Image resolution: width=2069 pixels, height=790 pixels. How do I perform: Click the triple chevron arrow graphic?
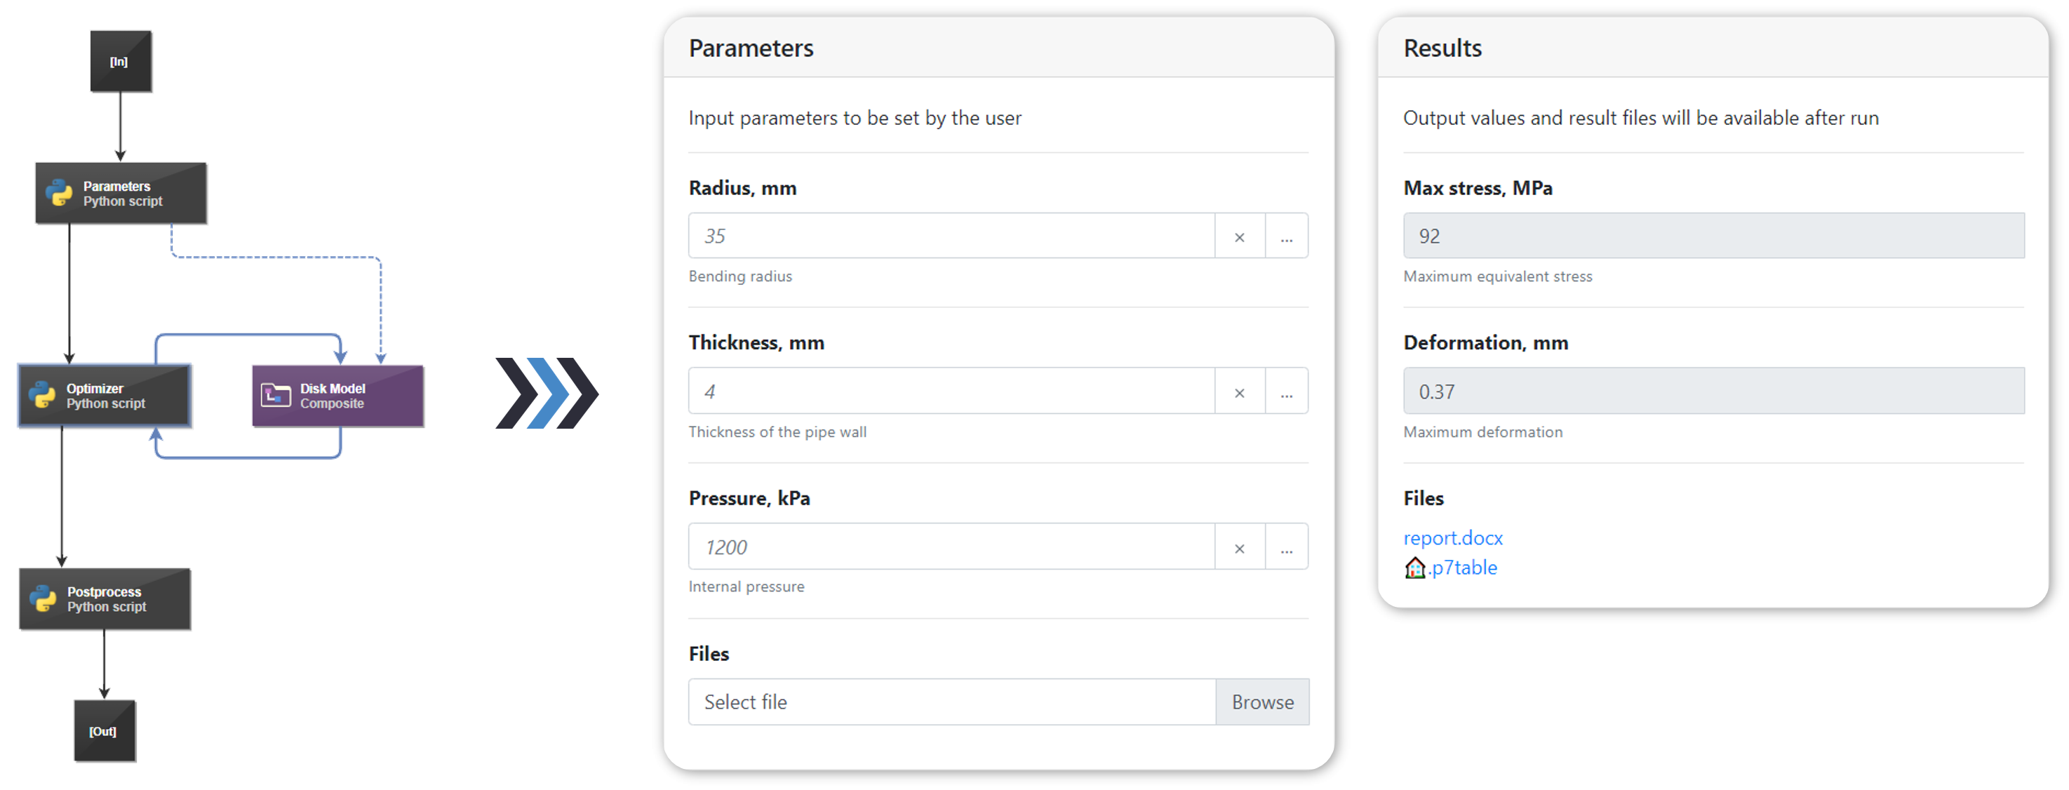(x=546, y=393)
